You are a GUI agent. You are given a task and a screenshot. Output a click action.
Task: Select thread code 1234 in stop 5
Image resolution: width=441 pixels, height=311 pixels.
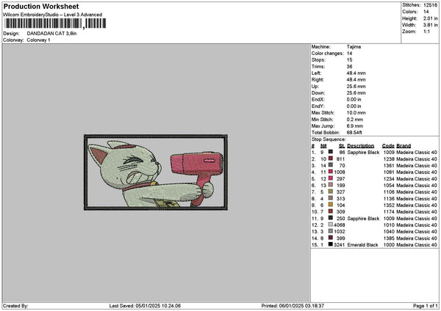click(x=389, y=179)
